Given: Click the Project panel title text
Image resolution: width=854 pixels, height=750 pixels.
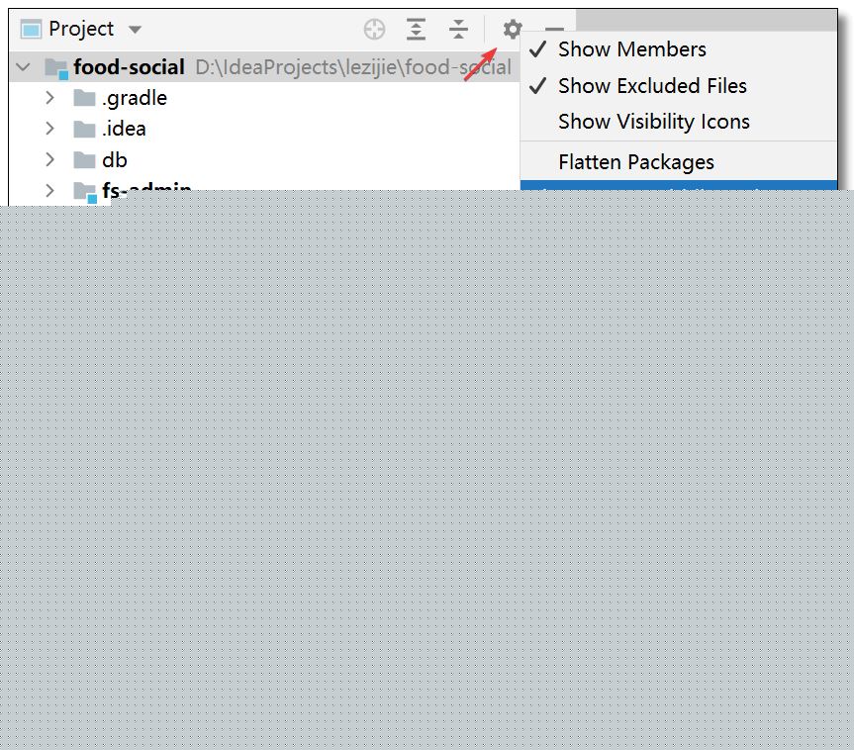Looking at the screenshot, I should click(81, 29).
